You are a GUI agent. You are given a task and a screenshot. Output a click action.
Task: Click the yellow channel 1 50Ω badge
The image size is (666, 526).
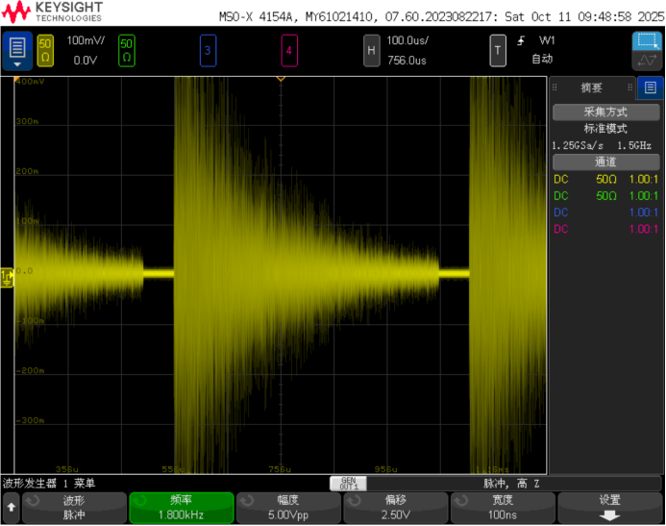tap(45, 50)
